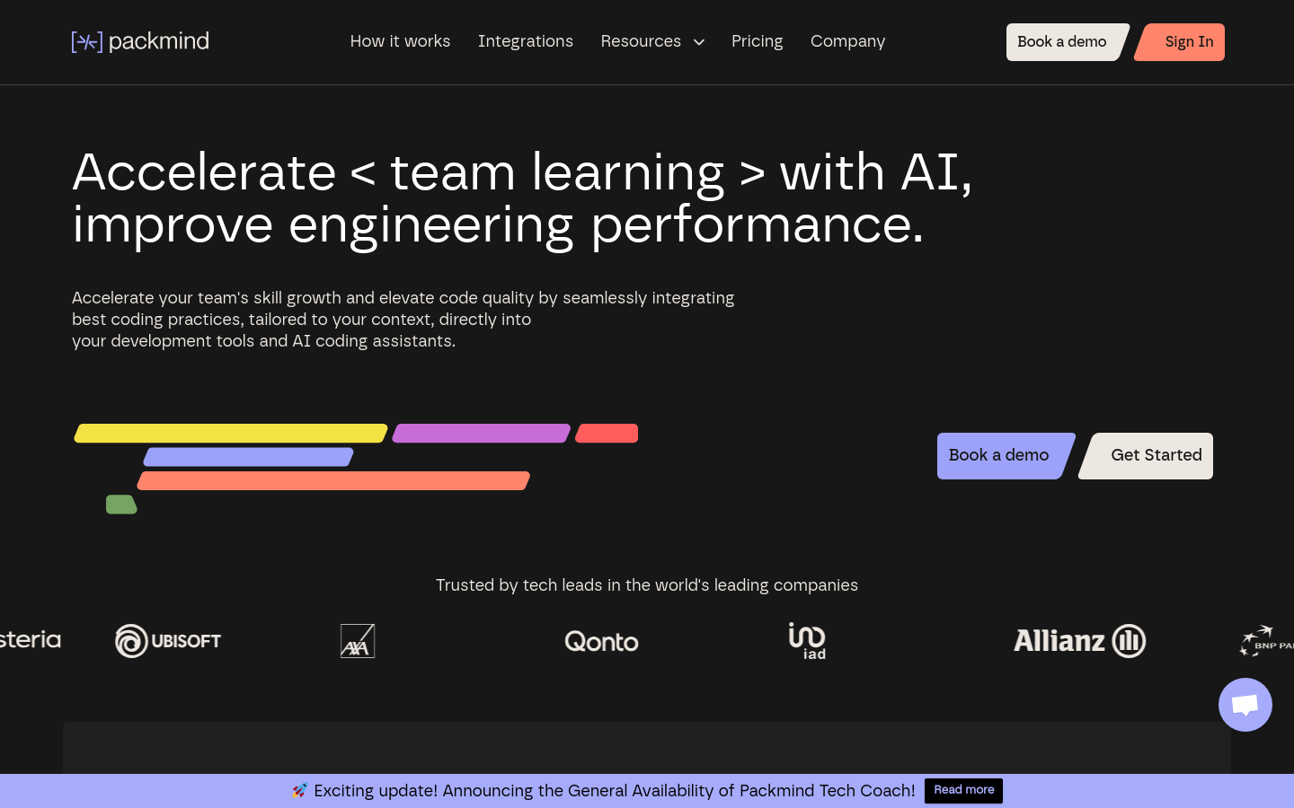Screen dimensions: 1294x808
Task: Click the AXA logo
Action: pos(358,640)
